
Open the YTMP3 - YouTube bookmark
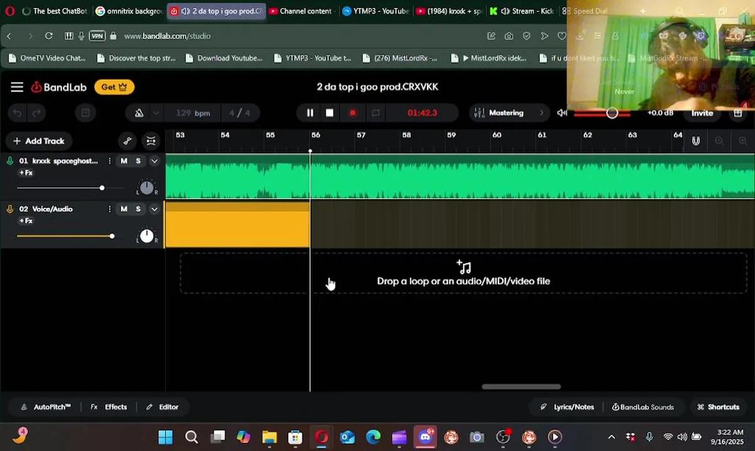[x=314, y=58]
